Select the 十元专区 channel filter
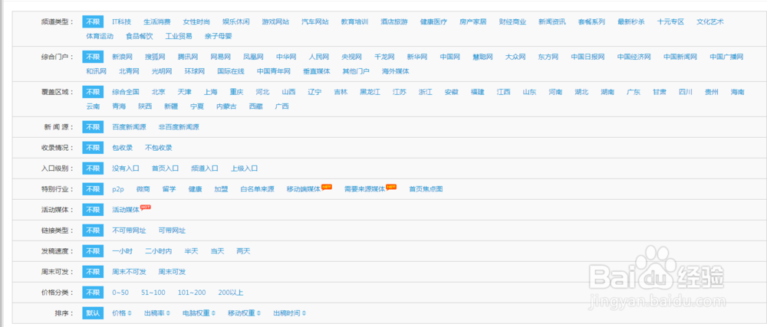This screenshot has width=767, height=327. coord(670,22)
